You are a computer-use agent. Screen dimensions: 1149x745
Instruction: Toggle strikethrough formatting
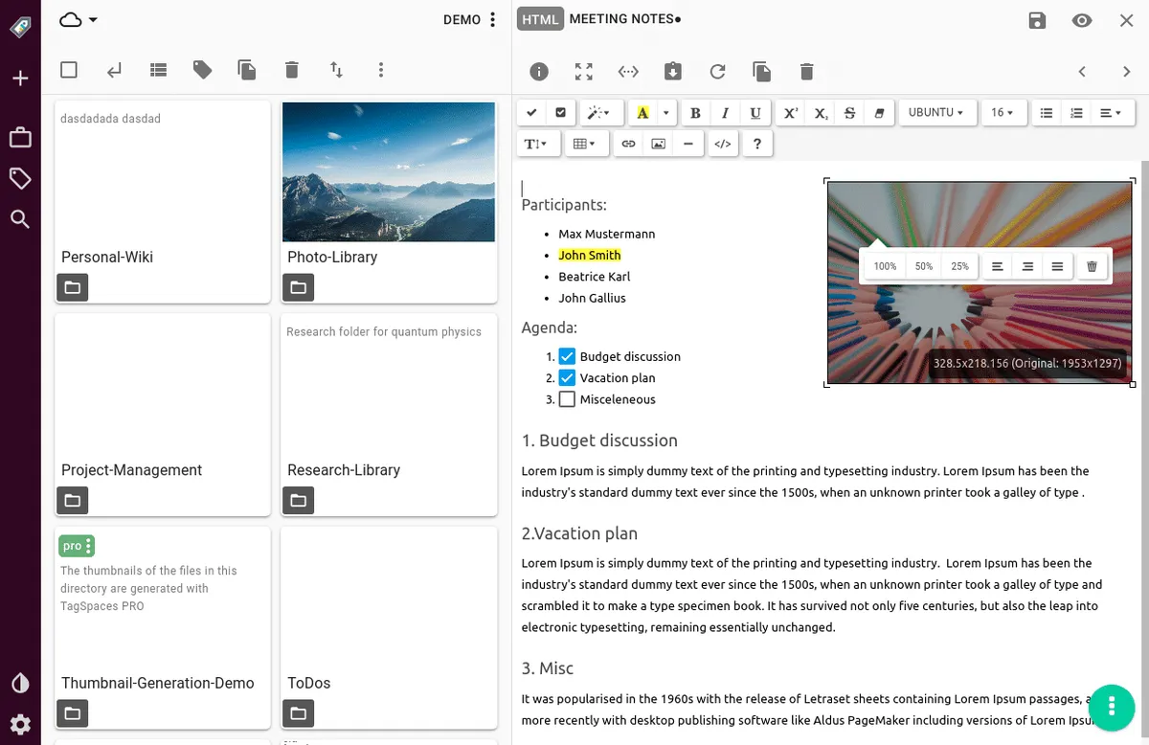coord(849,113)
